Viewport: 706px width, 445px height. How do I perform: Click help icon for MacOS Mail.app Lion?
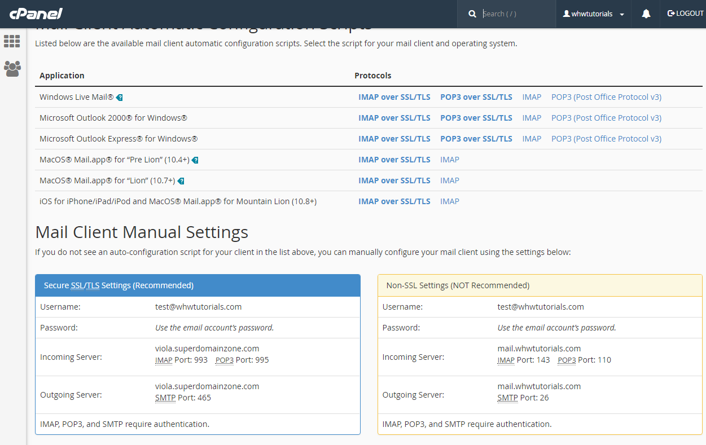pyautogui.click(x=181, y=180)
